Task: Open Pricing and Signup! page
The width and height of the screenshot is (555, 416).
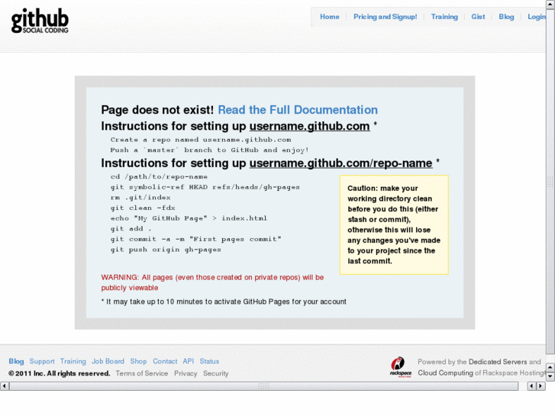Action: [385, 17]
